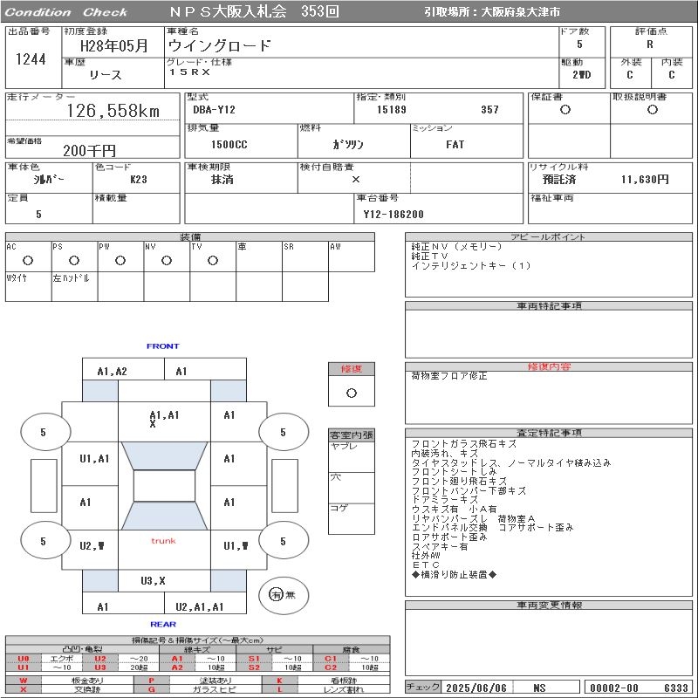Select the L legend cell for レンズ割れ
Image resolution: width=698 pixels, height=698 pixels.
[279, 689]
